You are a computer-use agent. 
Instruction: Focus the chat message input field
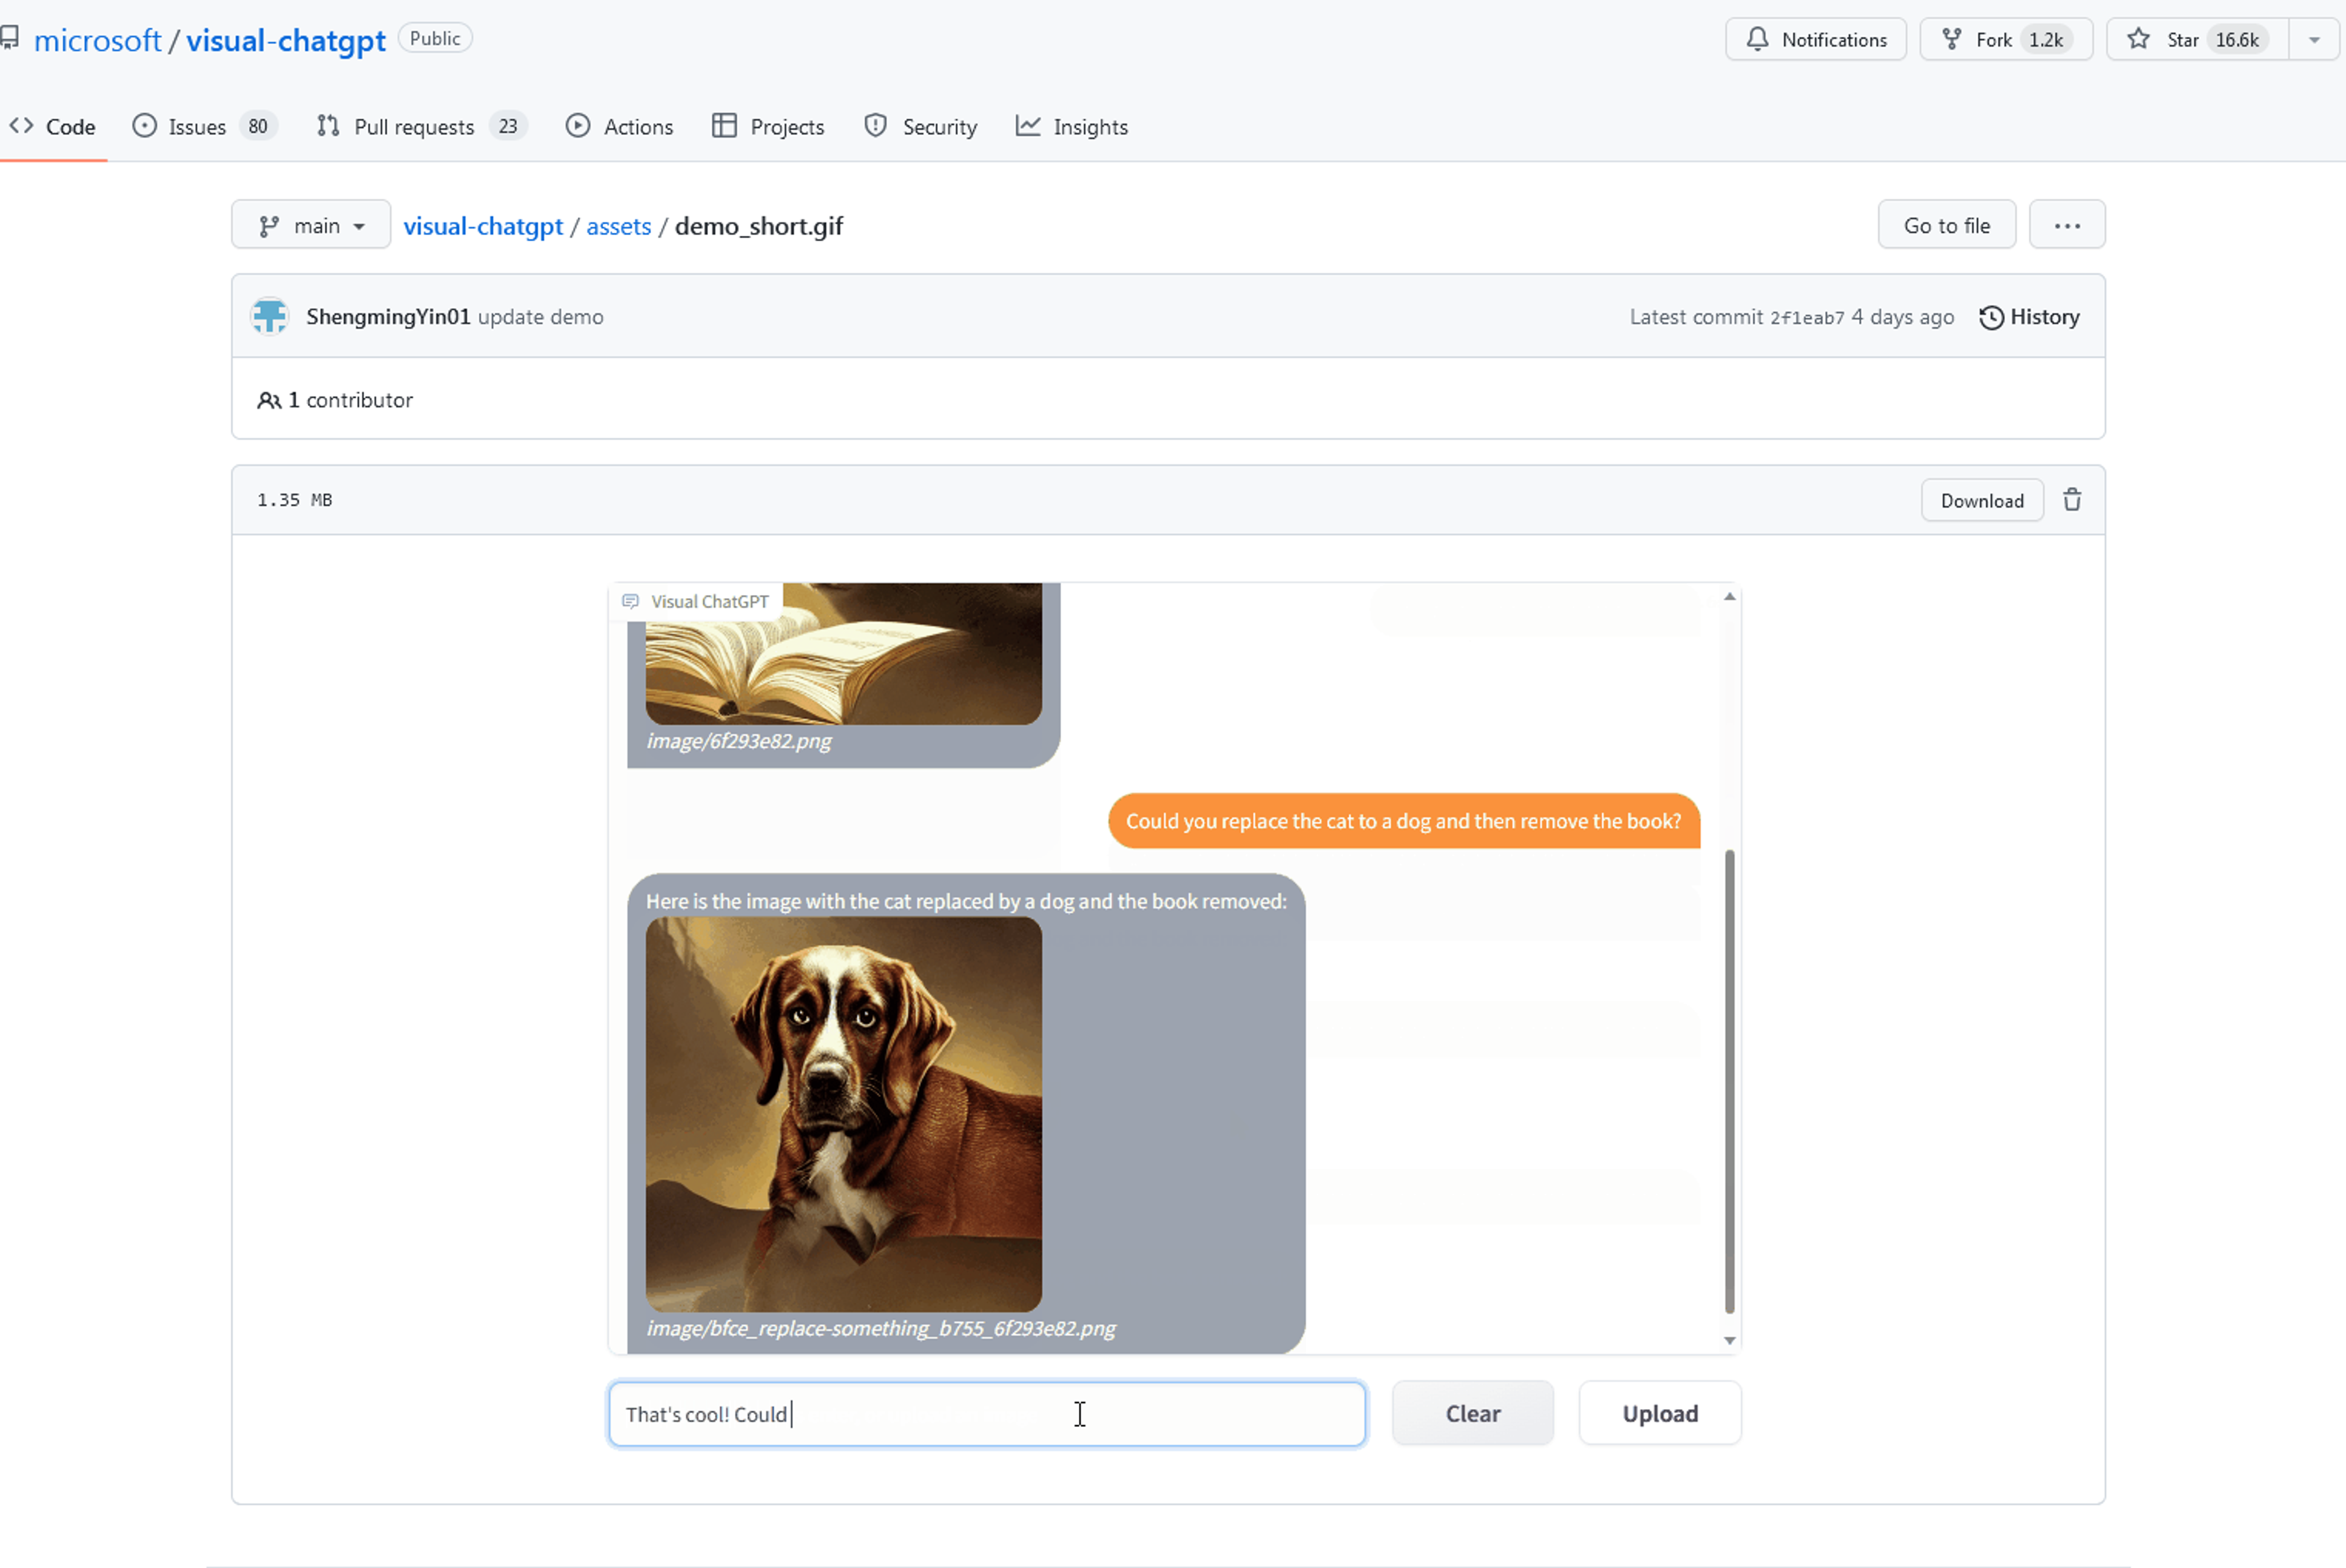[x=987, y=1414]
